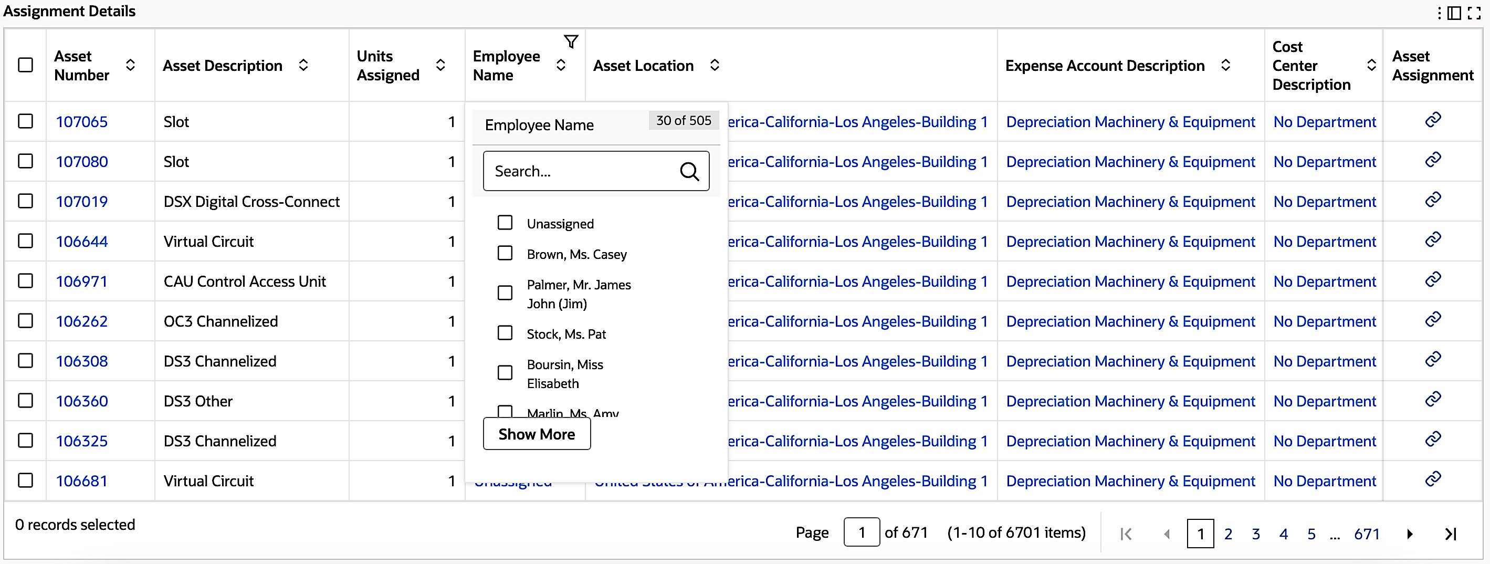Open asset number 106681 link
Screen dimensions: 1490x564
(81, 481)
